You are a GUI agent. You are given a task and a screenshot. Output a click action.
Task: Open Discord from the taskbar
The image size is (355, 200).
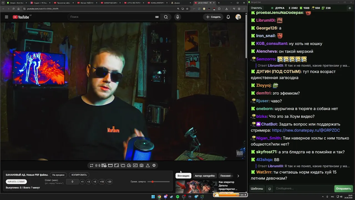click(166, 197)
